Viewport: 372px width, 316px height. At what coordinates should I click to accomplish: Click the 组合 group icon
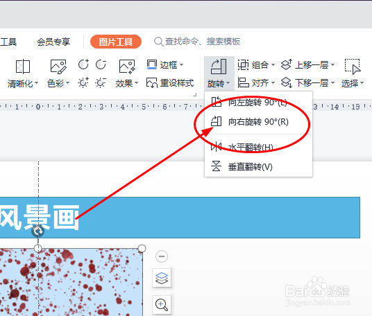coord(243,64)
